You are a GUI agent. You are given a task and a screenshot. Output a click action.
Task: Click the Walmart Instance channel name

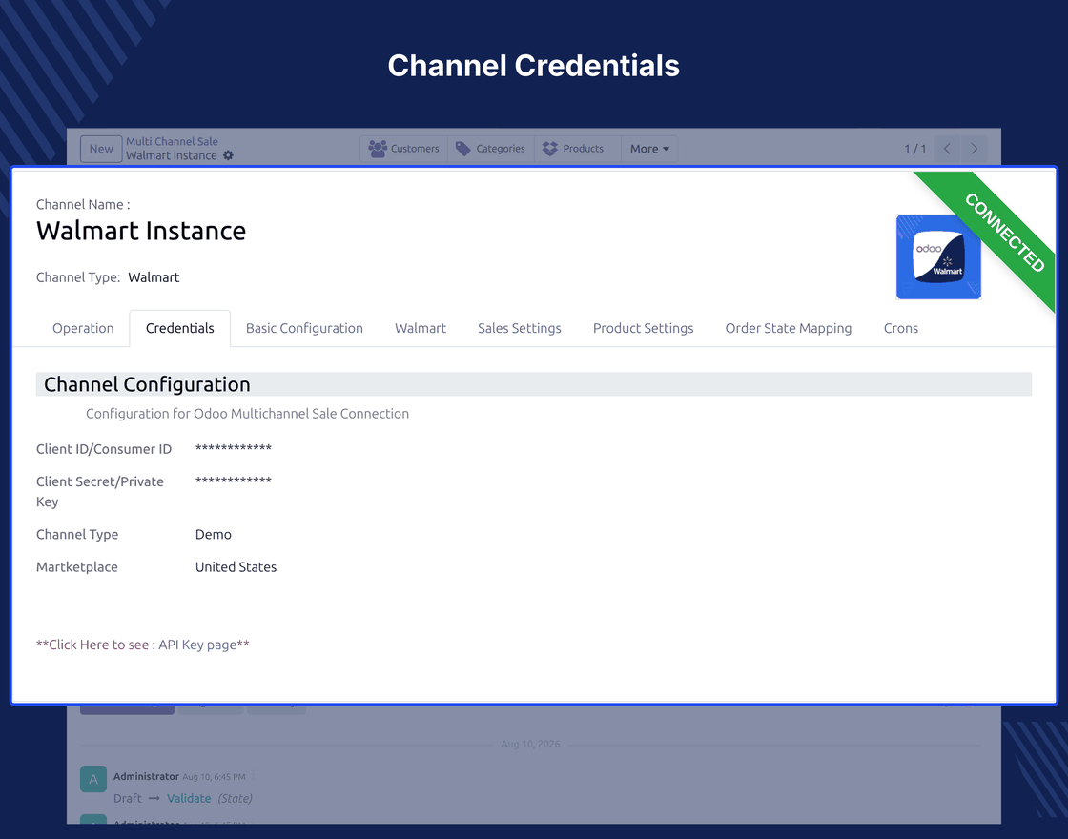click(141, 231)
